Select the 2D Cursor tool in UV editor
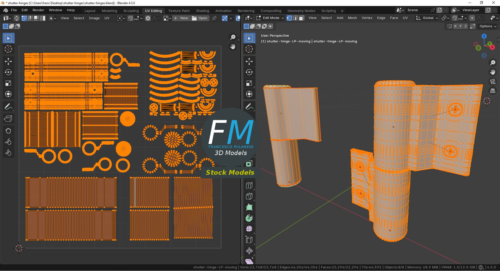The image size is (500, 271). (8, 49)
